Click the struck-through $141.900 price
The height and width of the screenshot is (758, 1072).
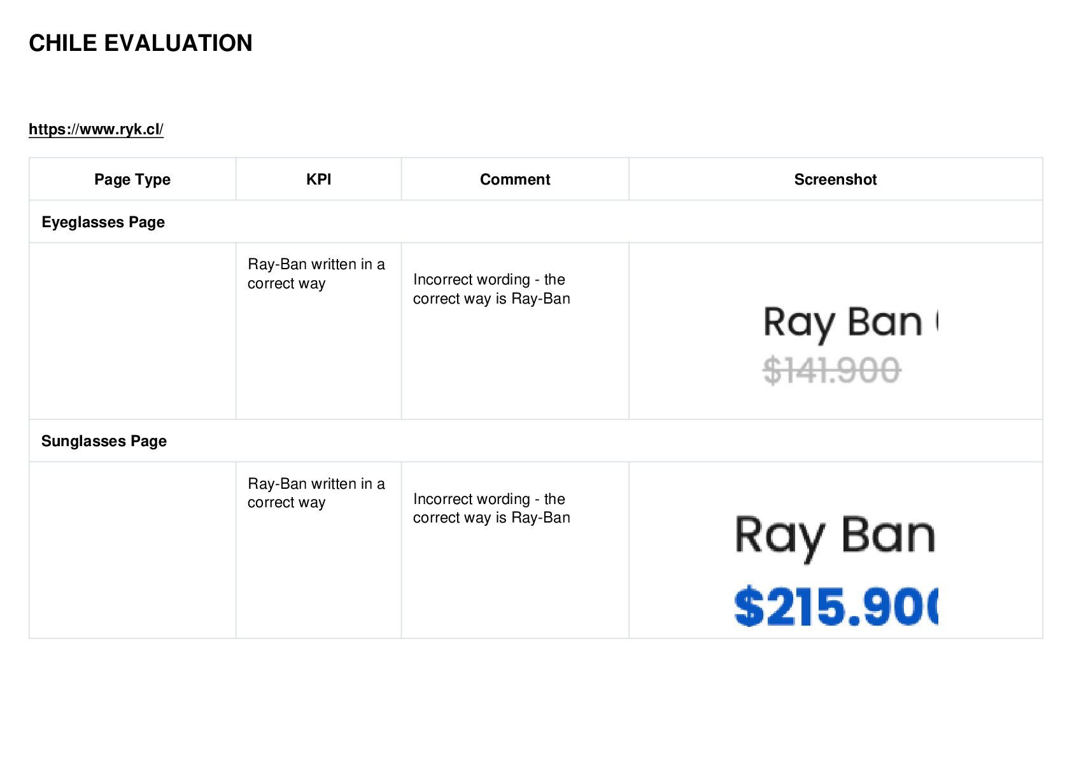point(832,370)
